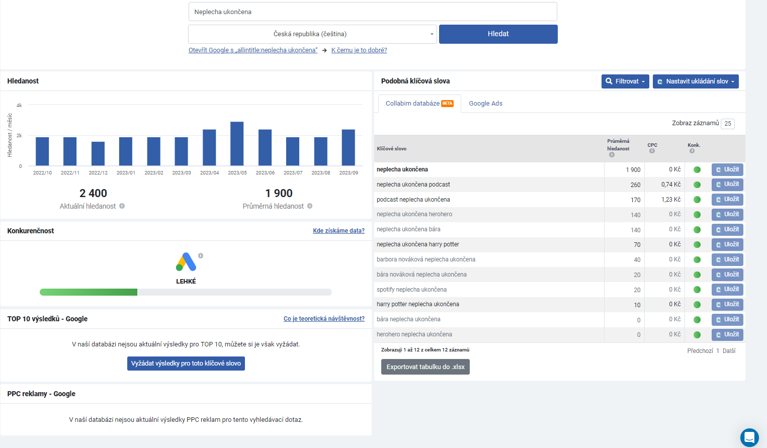Open Nastavit ukládání slov dropdown
The height and width of the screenshot is (448, 767).
click(x=696, y=81)
